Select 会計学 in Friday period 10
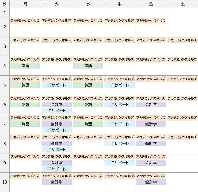The width and height of the screenshot is (198, 192). tap(151, 182)
